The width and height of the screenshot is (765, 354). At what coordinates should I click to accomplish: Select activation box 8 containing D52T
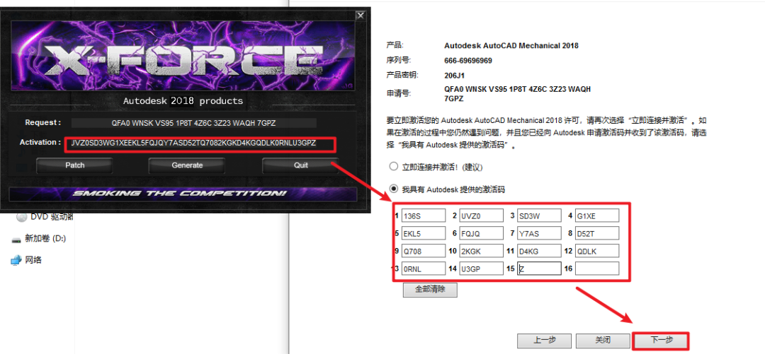(597, 233)
